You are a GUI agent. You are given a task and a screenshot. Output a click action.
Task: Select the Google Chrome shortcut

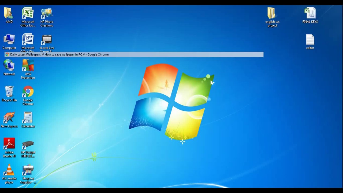28,95
